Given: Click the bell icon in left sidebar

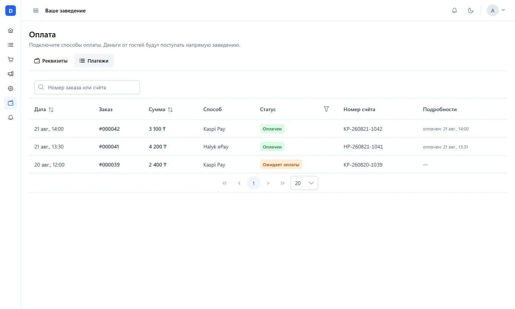Looking at the screenshot, I should coord(11,118).
